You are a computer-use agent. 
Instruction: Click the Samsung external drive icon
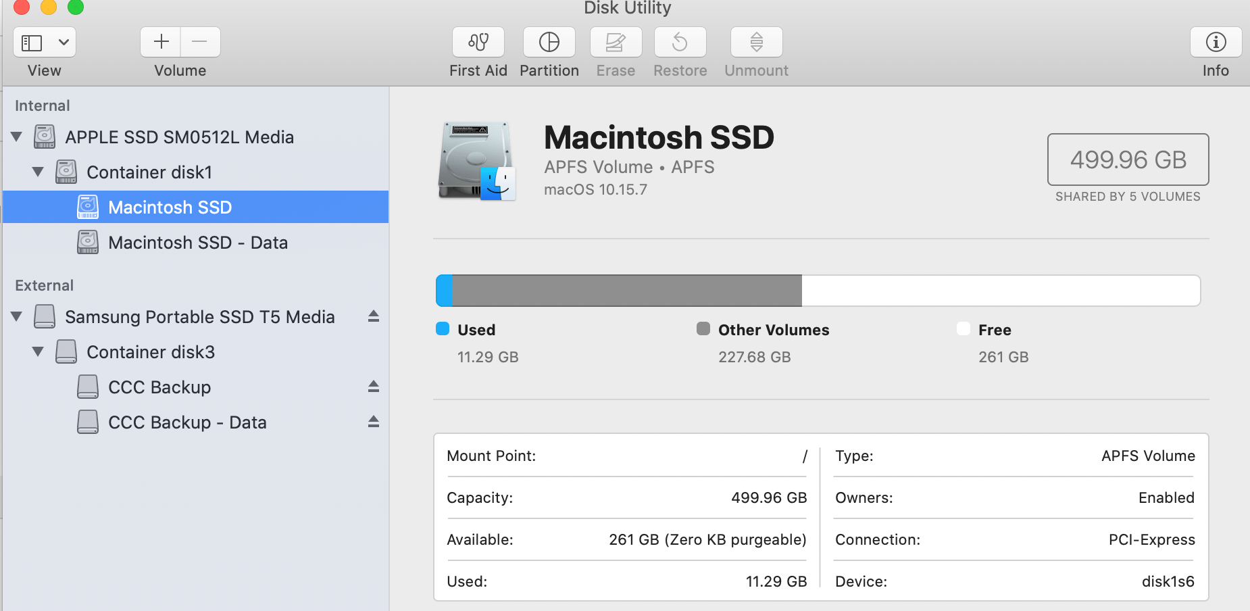click(45, 316)
